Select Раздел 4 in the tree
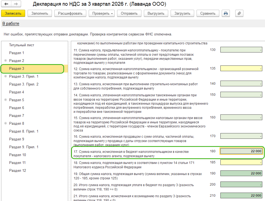Screen dimensions: 265x201 coord(16,92)
